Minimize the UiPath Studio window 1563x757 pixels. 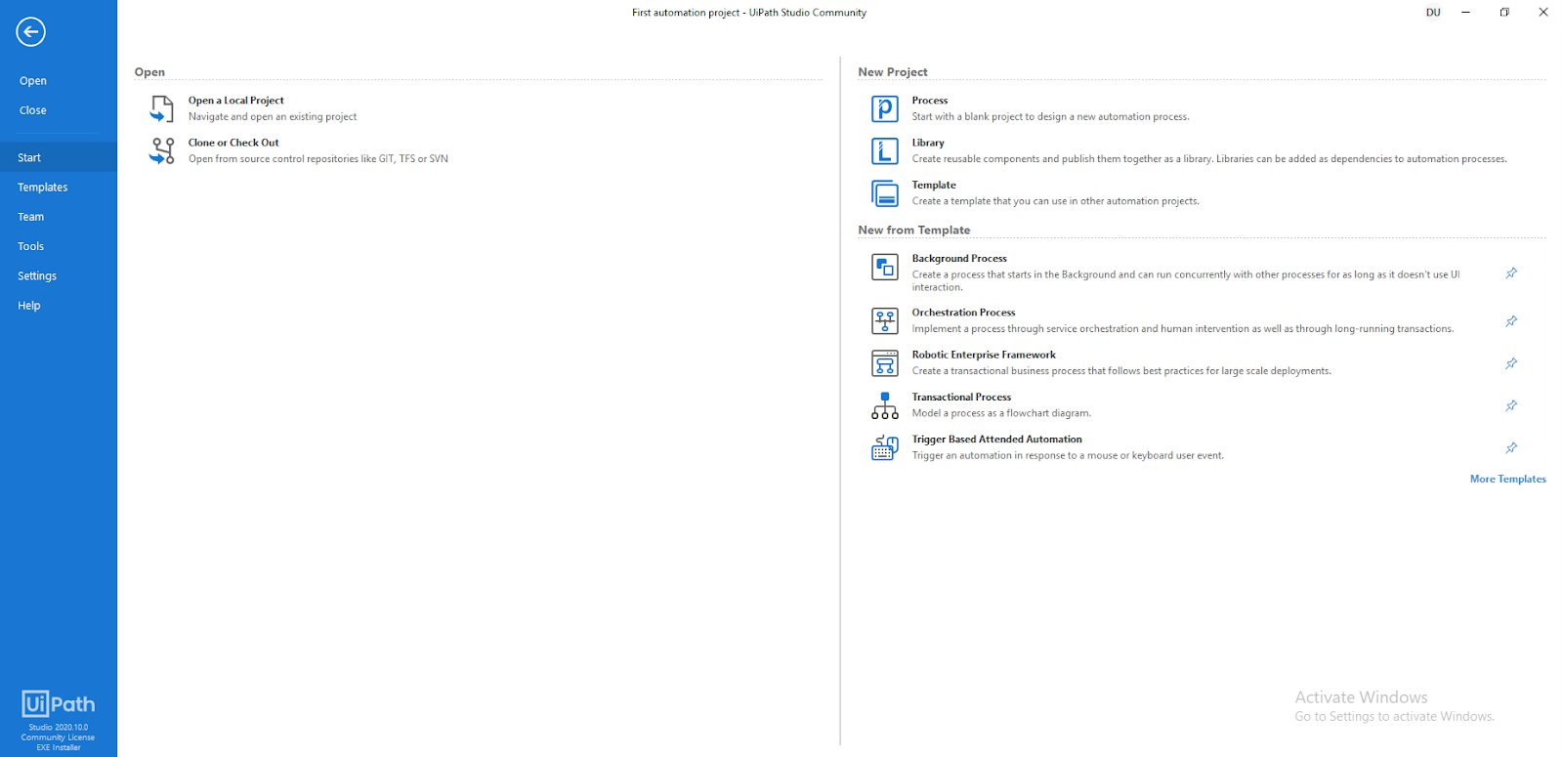pyautogui.click(x=1465, y=13)
